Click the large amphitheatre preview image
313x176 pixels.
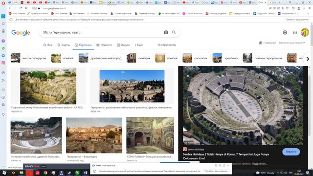(243, 106)
